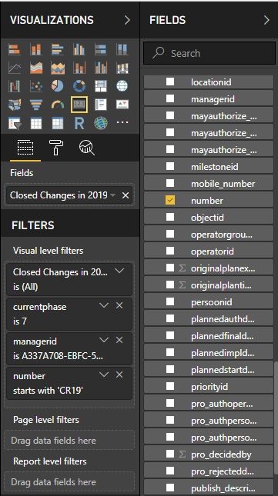Select the Clustered bar chart visual

tap(57, 49)
